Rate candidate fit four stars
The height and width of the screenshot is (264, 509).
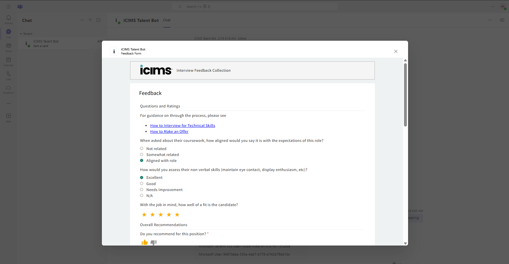(169, 215)
